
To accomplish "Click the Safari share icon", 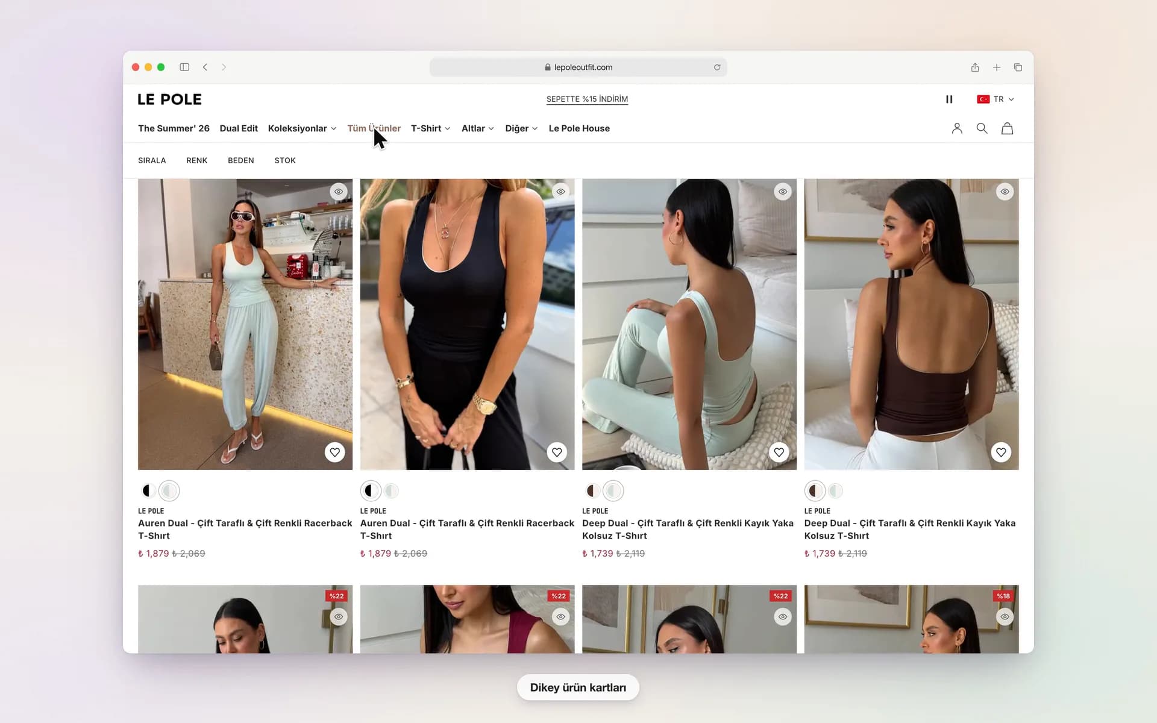I will pos(975,67).
